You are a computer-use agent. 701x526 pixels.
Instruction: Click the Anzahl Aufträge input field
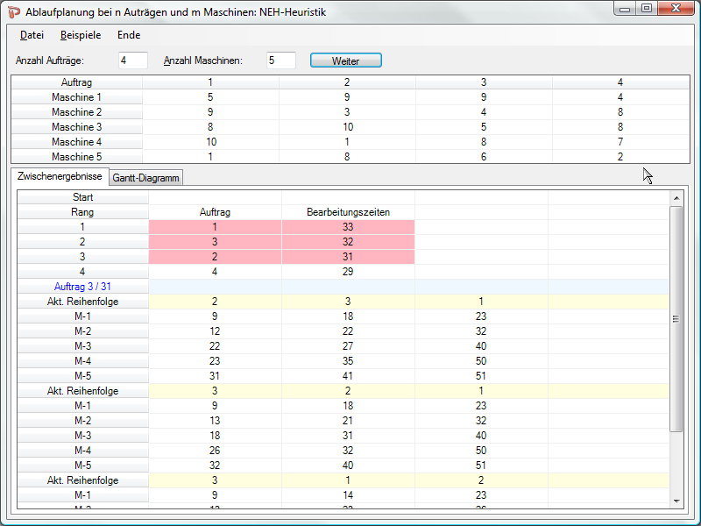pos(133,60)
